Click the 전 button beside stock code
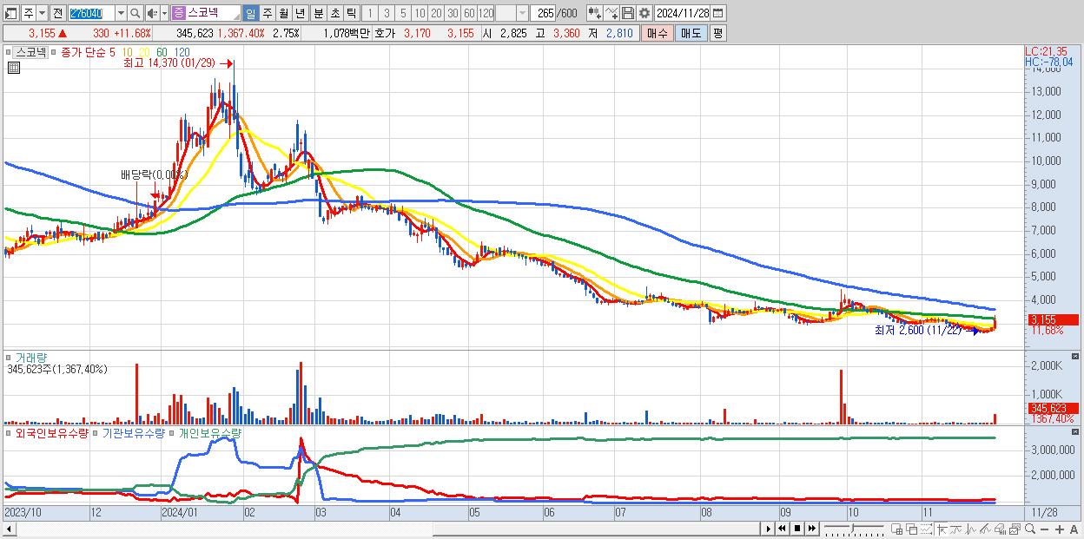Image resolution: width=1084 pixels, height=539 pixels. [58, 13]
